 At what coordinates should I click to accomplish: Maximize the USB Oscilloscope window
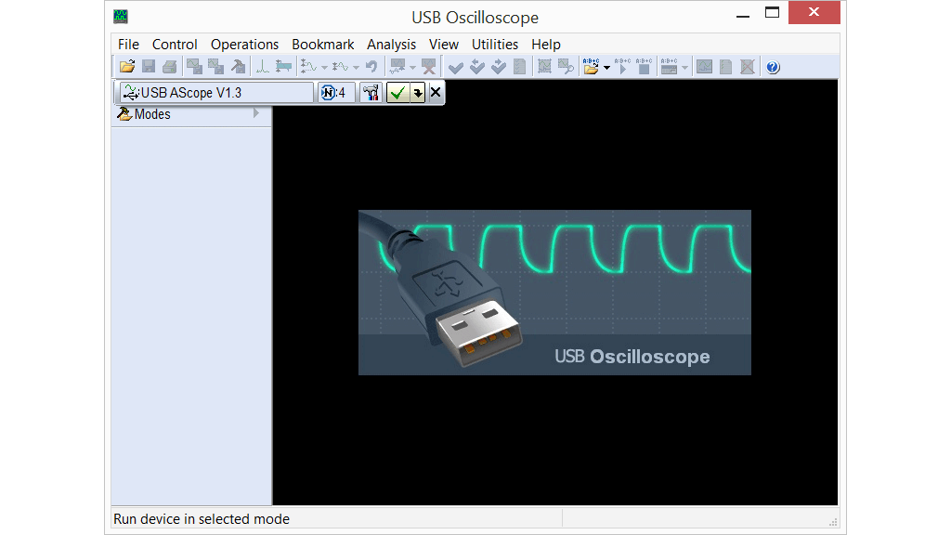[x=772, y=13]
